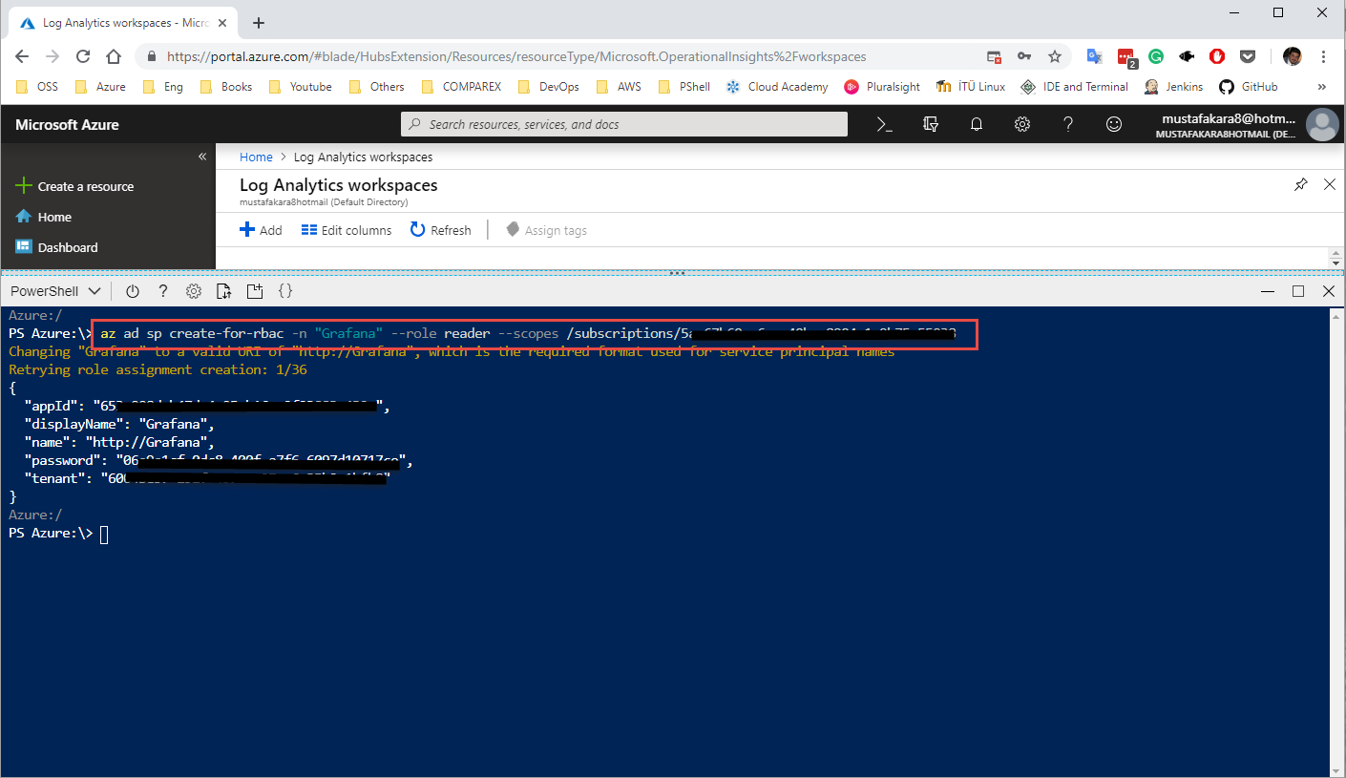Image resolution: width=1346 pixels, height=778 pixels.
Task: Open the Jenkins bookmark
Action: [1174, 86]
